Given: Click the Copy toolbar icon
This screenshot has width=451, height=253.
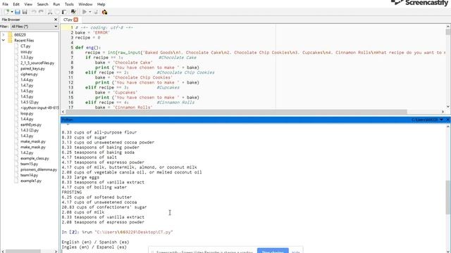Looking at the screenshot, I should [x=57, y=12].
